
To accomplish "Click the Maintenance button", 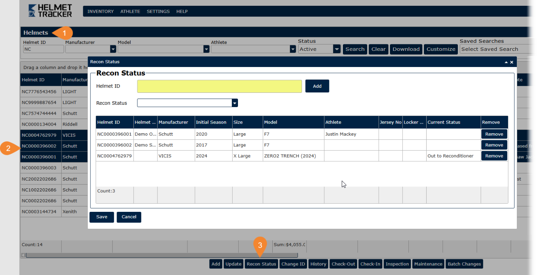I will (428, 264).
